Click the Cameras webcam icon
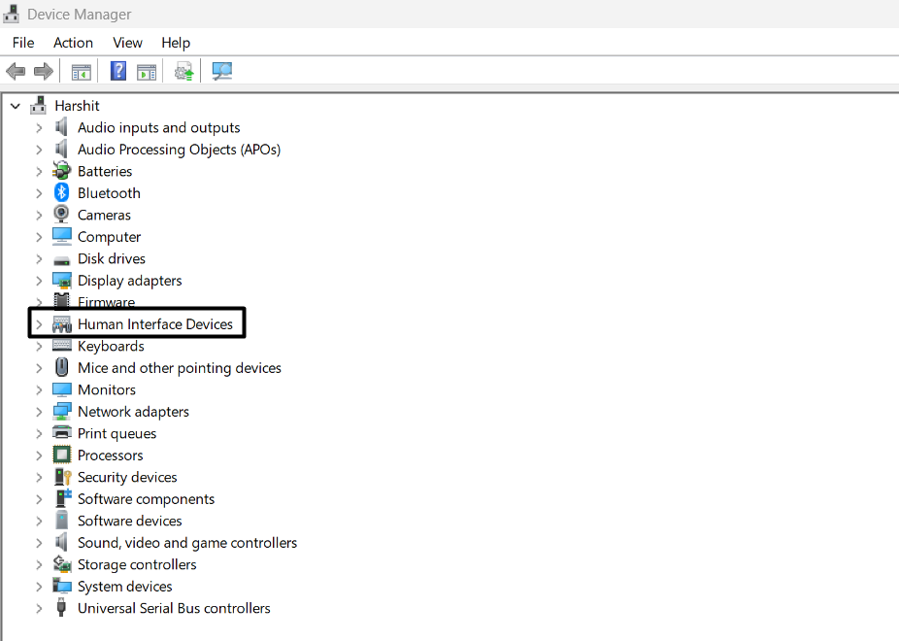The image size is (899, 641). pos(62,215)
